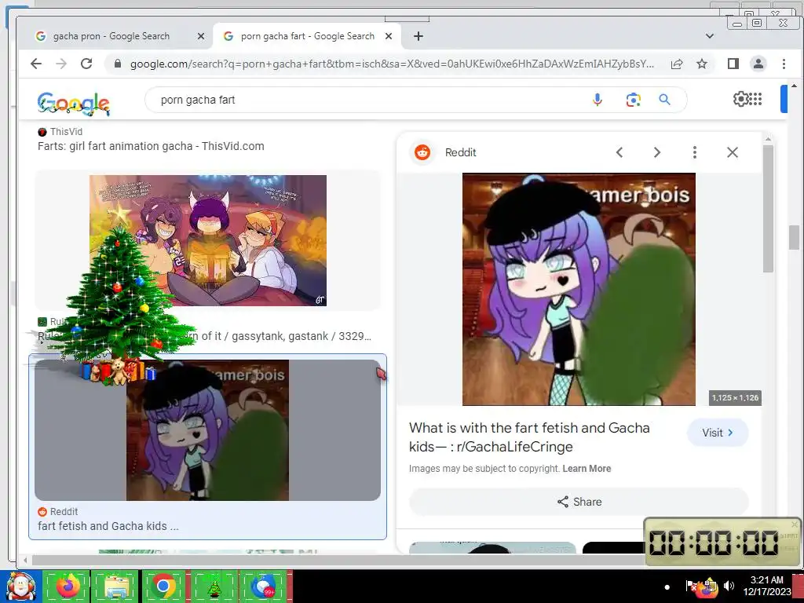Start voice search with the microphone
Screen dimensions: 804x603
click(x=598, y=100)
